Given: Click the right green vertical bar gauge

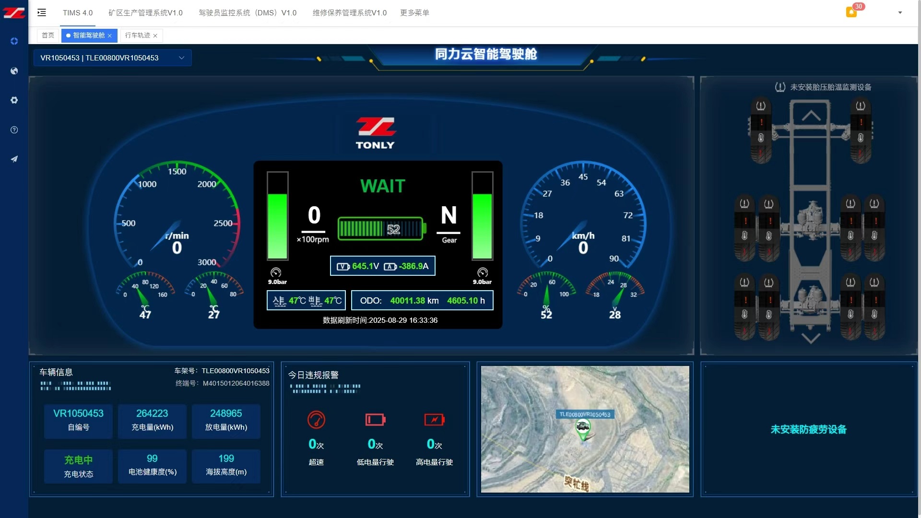Looking at the screenshot, I should pos(482,216).
